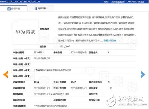Click the data cutoff date in header

[135, 1]
